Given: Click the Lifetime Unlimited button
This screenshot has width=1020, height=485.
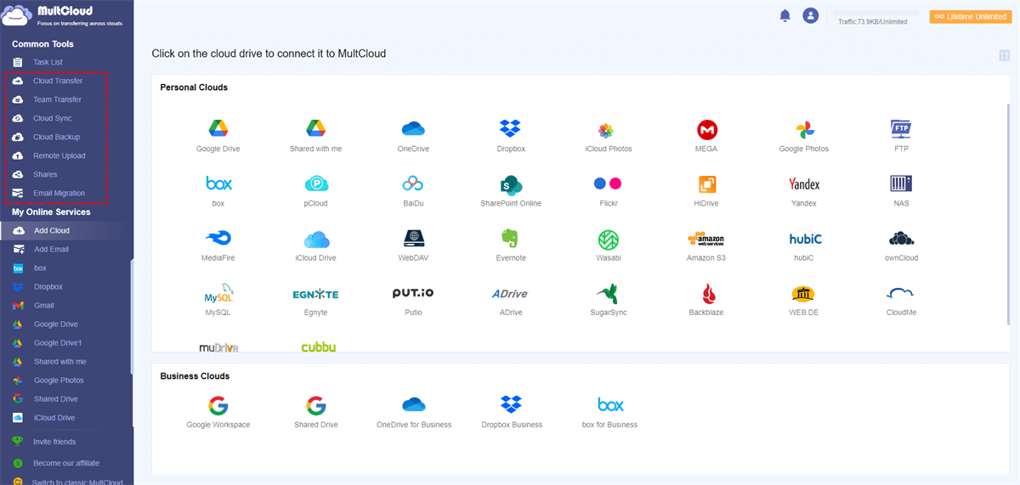Looking at the screenshot, I should pyautogui.click(x=970, y=16).
